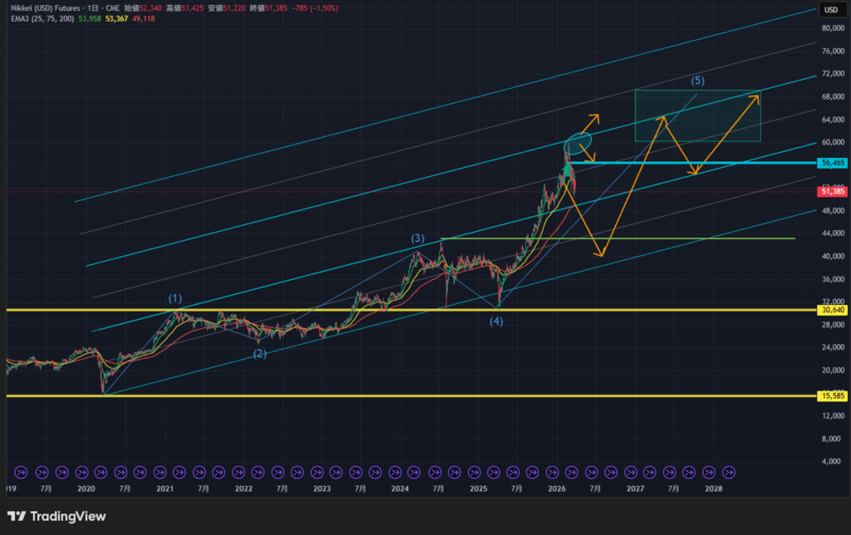Click the 2024 label on time axis
This screenshot has width=851, height=535.
(x=400, y=489)
